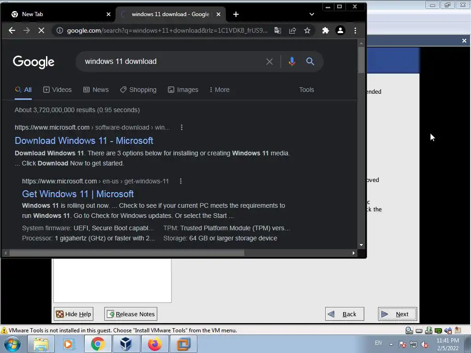
Task: Switch to Chrome on the taskbar
Action: coord(98,344)
